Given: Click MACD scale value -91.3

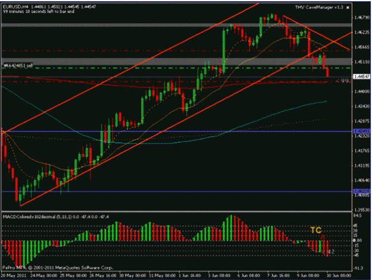Looking at the screenshot, I should pos(358,268).
